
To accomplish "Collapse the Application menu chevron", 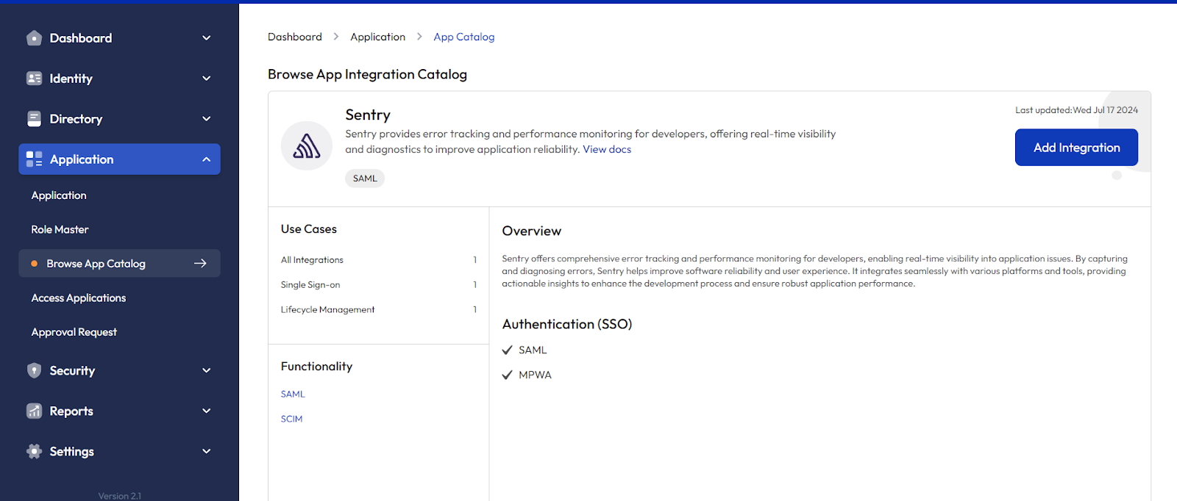I will coord(207,159).
